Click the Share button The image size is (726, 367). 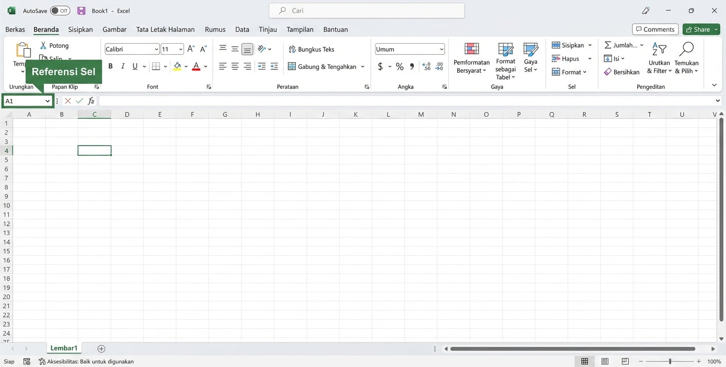[698, 29]
